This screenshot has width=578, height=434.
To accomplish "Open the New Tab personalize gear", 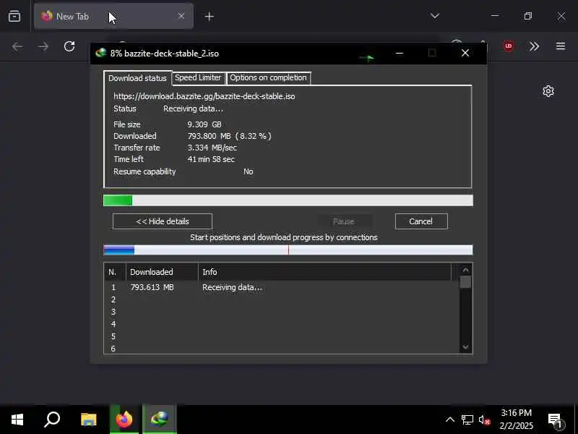I will tap(548, 91).
